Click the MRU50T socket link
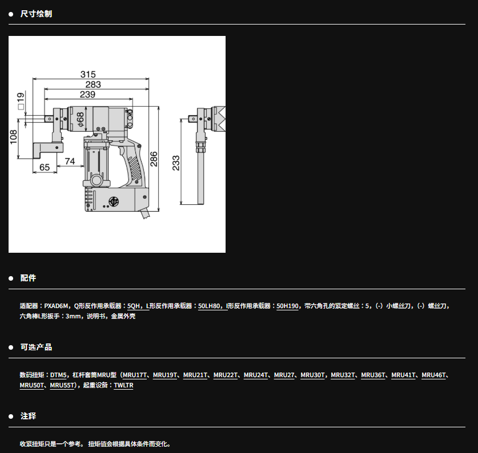 (x=32, y=386)
